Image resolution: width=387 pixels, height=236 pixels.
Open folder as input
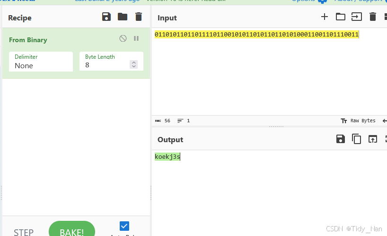click(341, 17)
